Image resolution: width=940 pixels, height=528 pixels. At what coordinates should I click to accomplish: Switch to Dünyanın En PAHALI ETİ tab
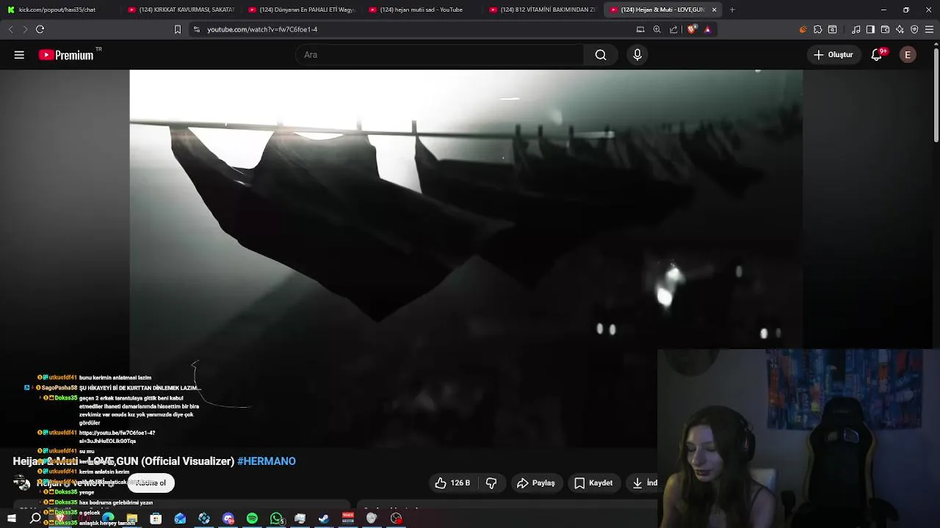coord(300,10)
